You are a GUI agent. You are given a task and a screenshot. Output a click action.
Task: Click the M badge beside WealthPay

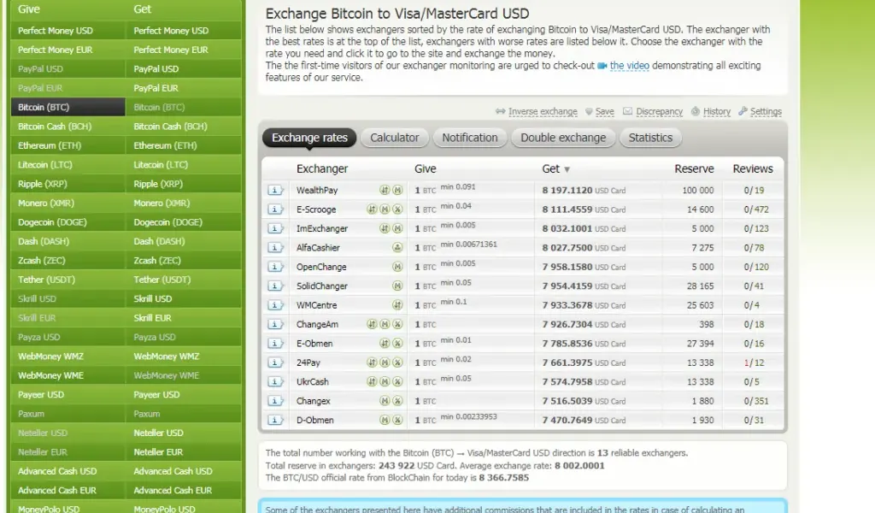(397, 191)
